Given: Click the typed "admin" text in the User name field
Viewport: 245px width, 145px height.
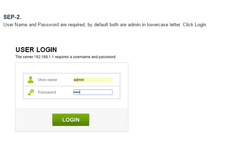Looking at the screenshot, I should coord(79,80).
